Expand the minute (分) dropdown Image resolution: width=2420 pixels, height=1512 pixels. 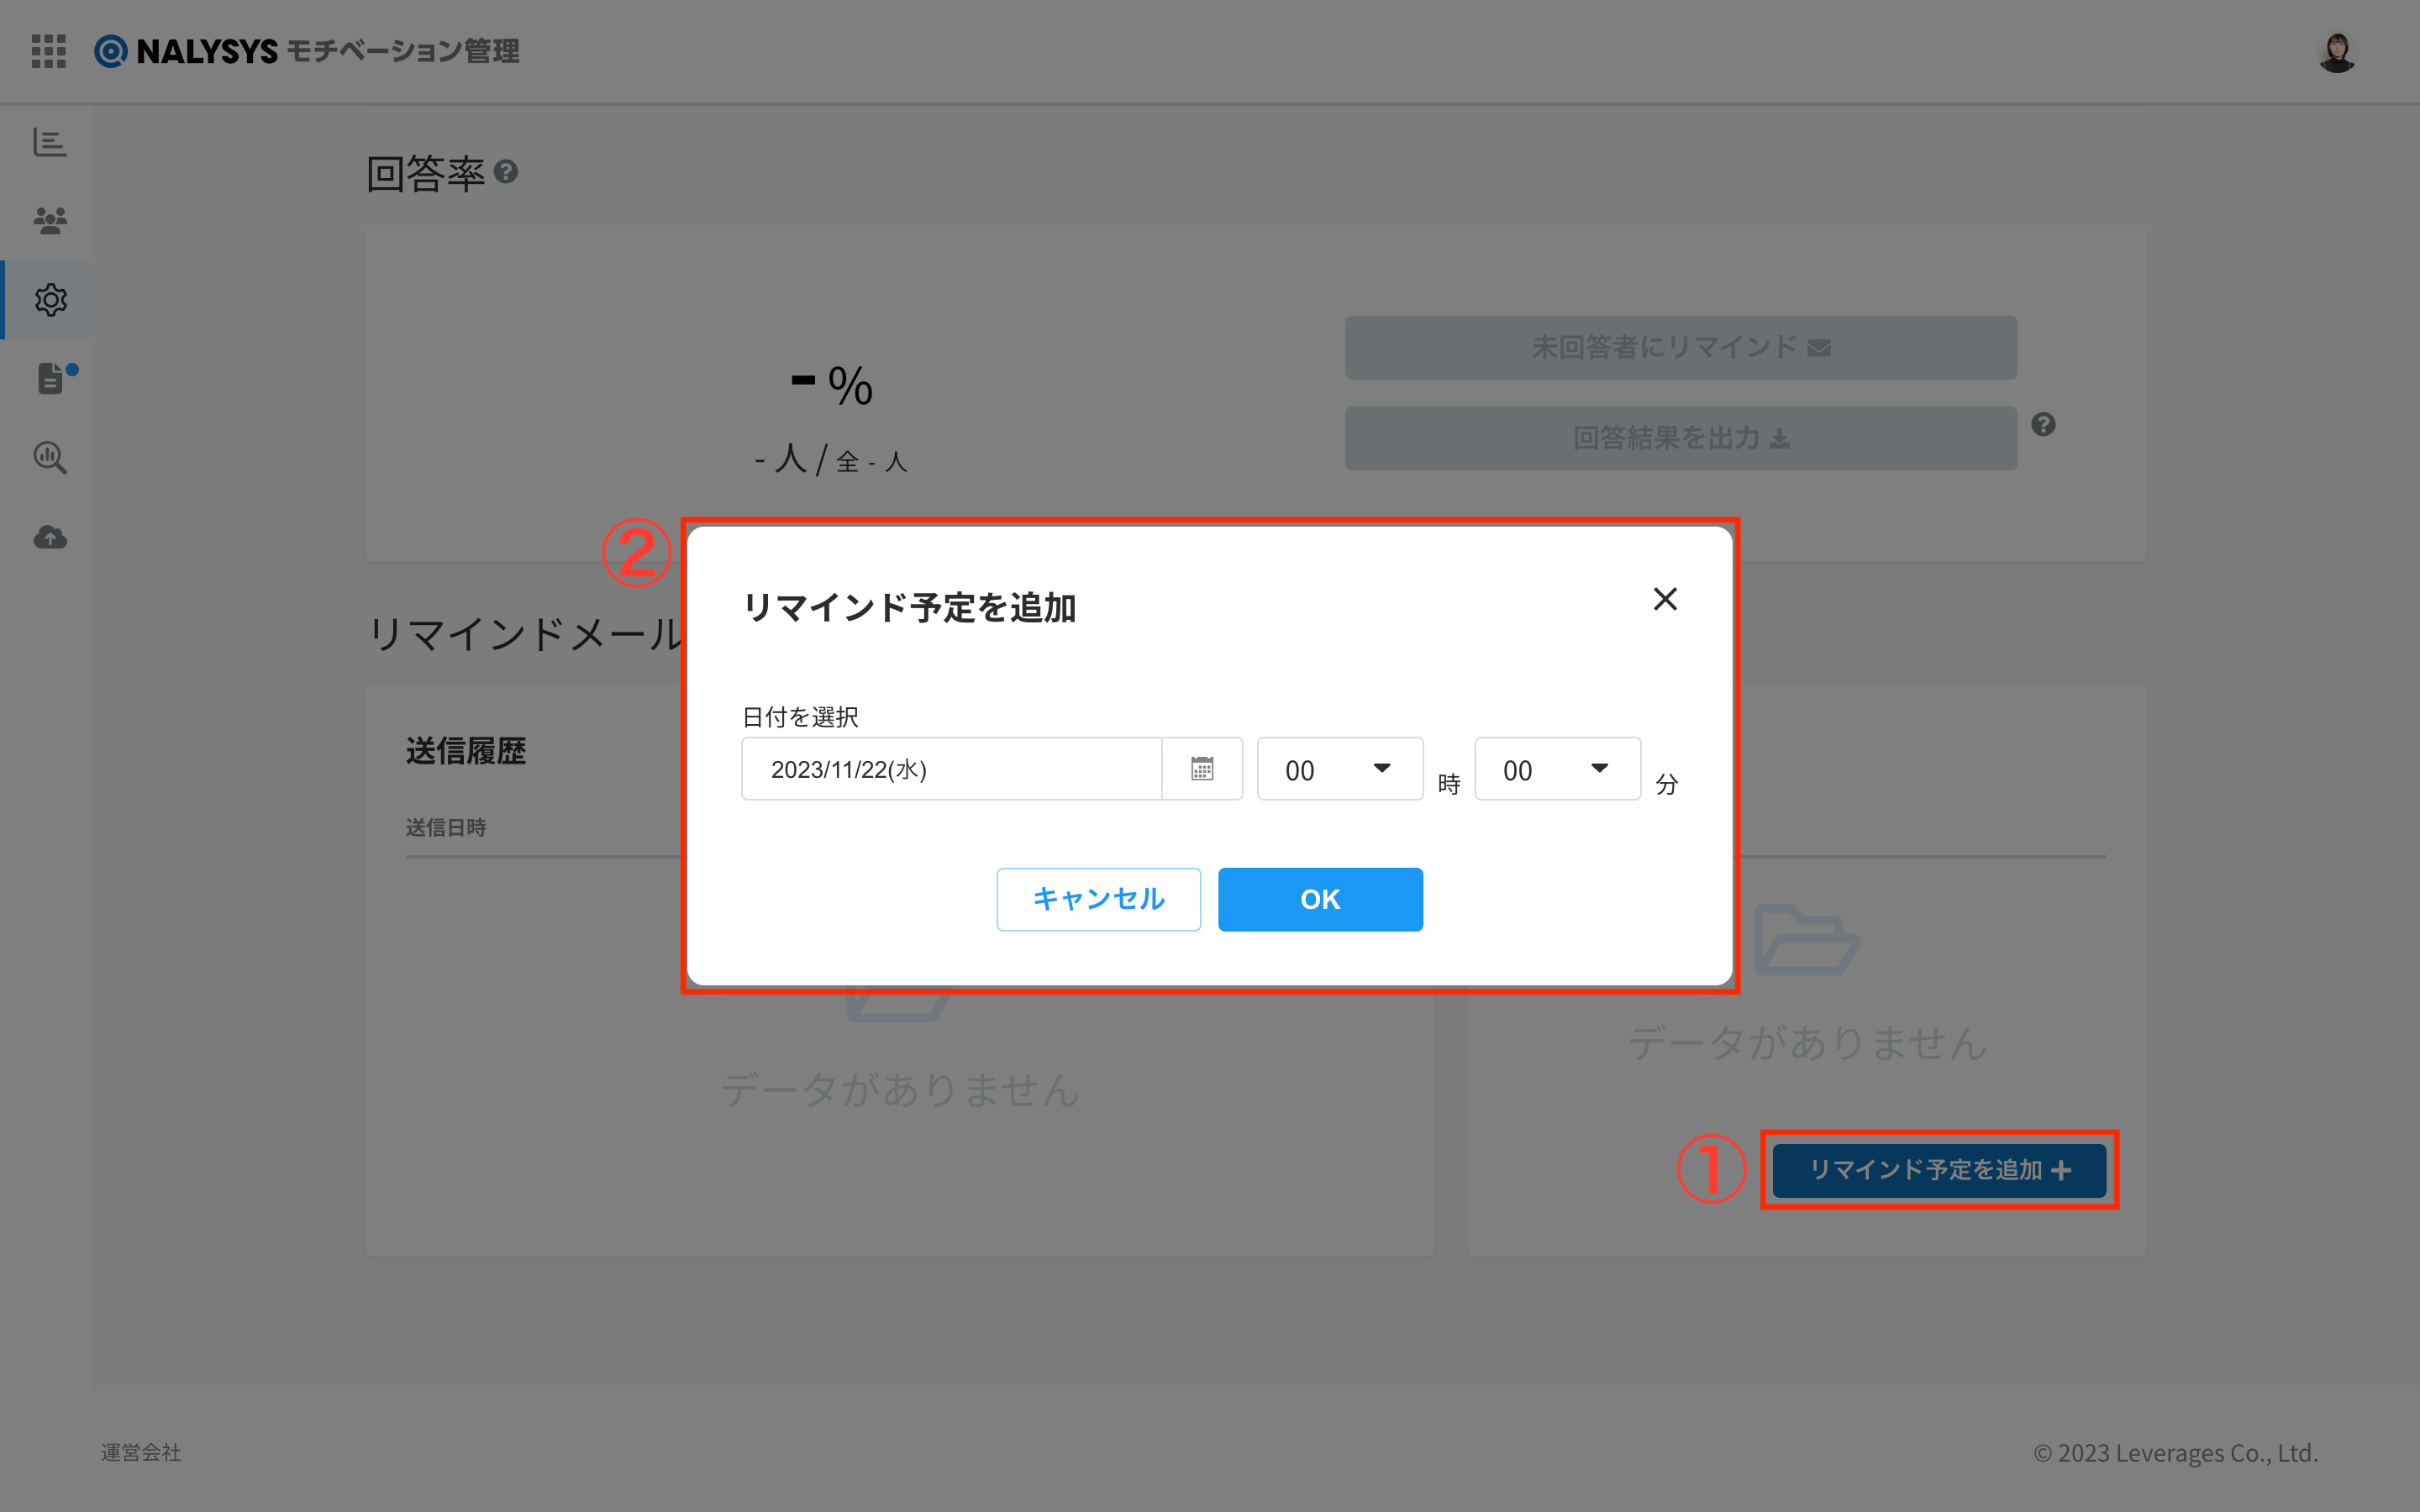point(1558,769)
